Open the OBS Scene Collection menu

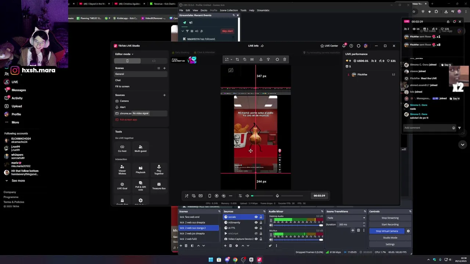[x=228, y=10]
